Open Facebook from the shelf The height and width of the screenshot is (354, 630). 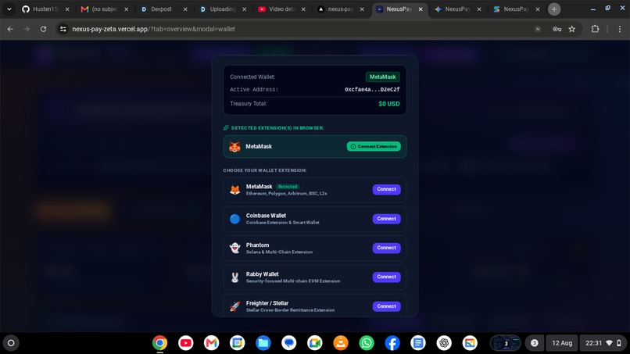(392, 343)
